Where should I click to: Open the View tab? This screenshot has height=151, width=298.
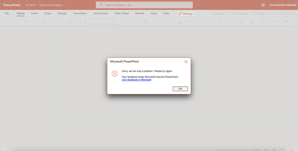(153, 13)
